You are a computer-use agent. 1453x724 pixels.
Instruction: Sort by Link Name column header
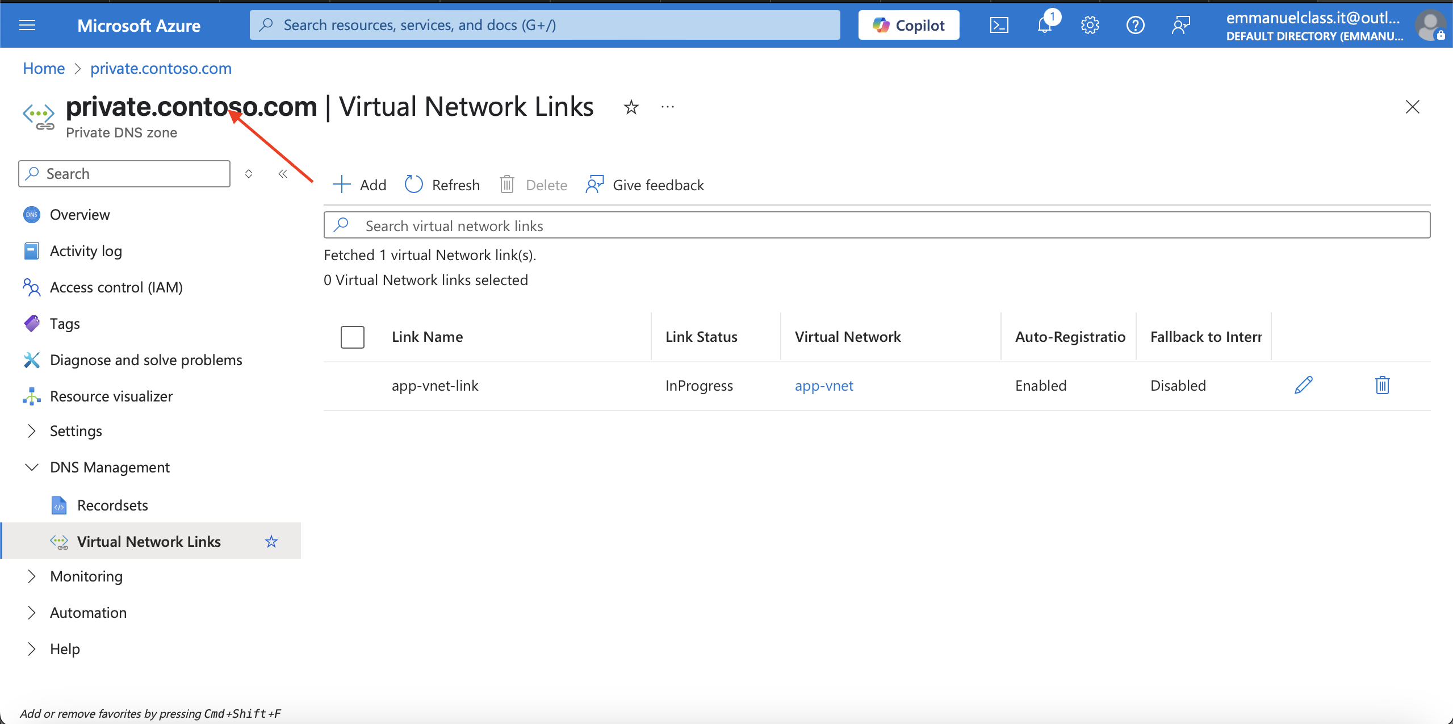[x=427, y=337]
